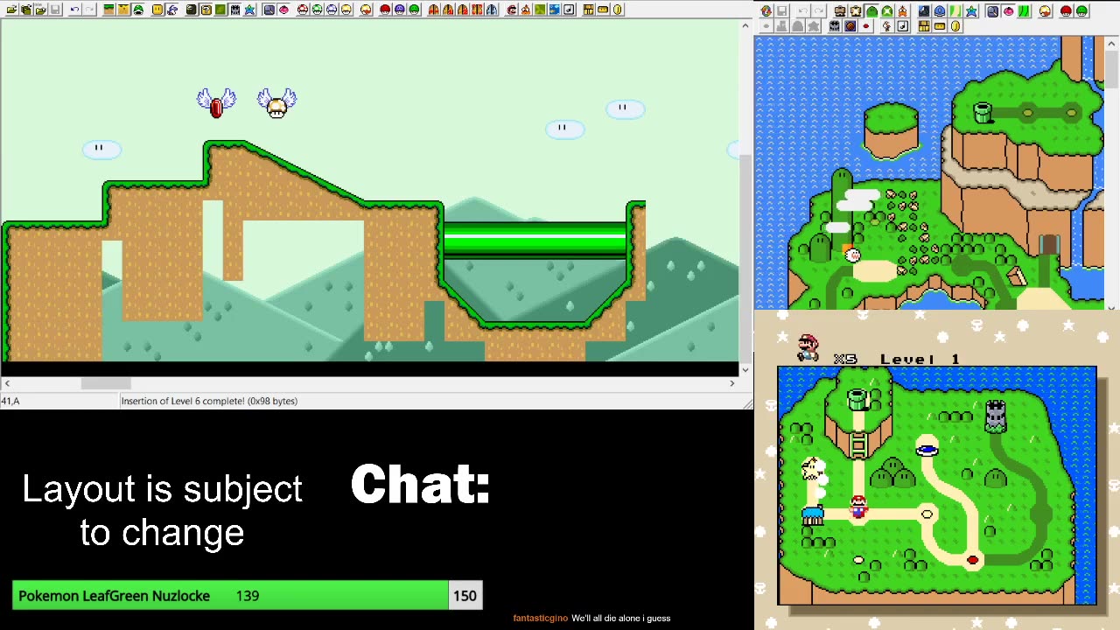Screen dimensions: 1120x630
Task: Select the brown Layer 1 icon in overworld editor
Action: click(840, 11)
